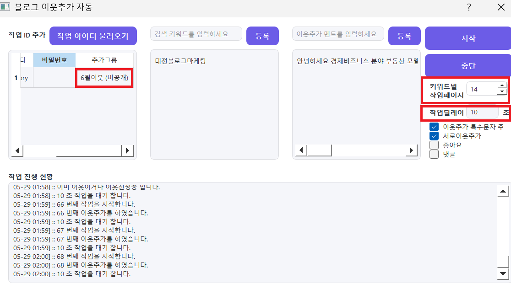Click the help question mark icon
511x284 pixels.
(468, 7)
